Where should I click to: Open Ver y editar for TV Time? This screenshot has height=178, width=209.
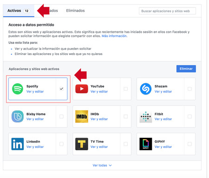[x=99, y=147]
